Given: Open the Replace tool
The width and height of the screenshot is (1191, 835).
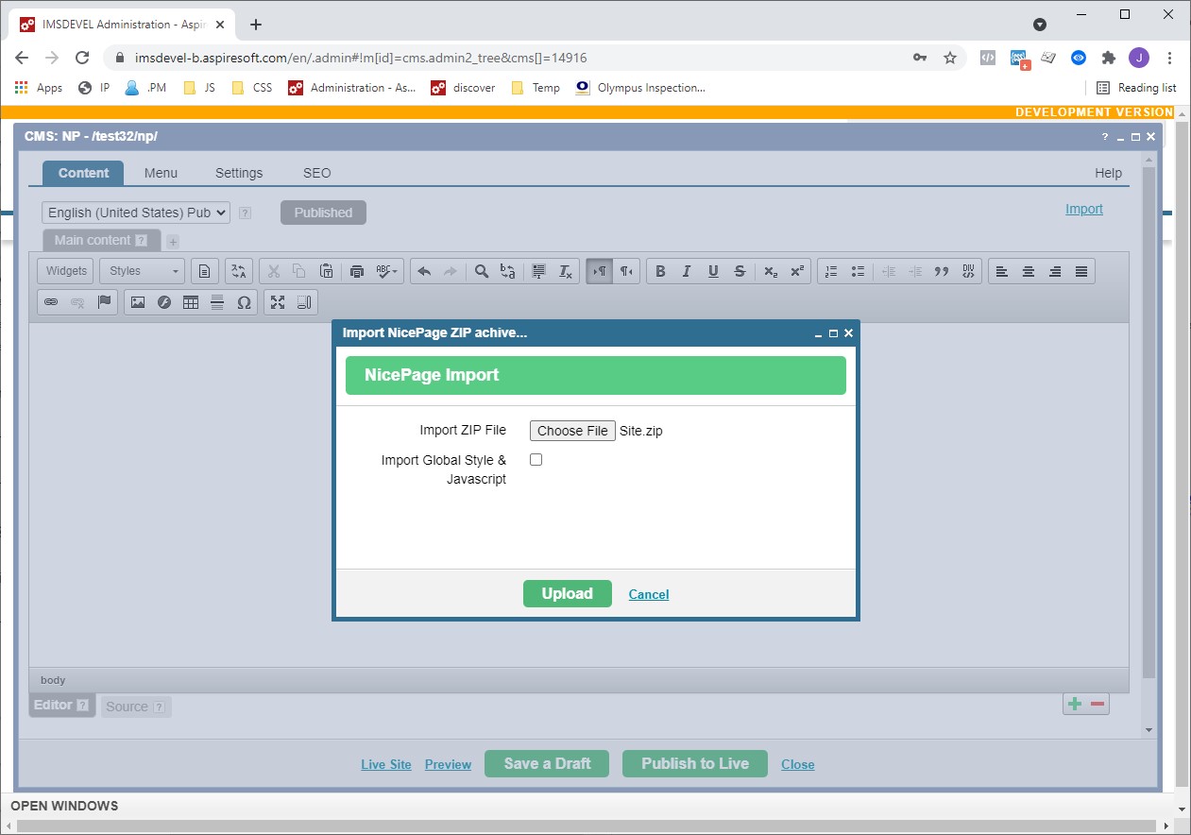Looking at the screenshot, I should (508, 272).
